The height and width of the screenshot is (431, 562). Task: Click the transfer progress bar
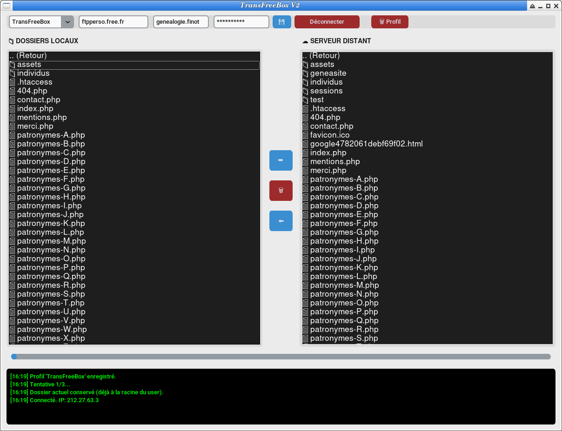click(x=281, y=357)
